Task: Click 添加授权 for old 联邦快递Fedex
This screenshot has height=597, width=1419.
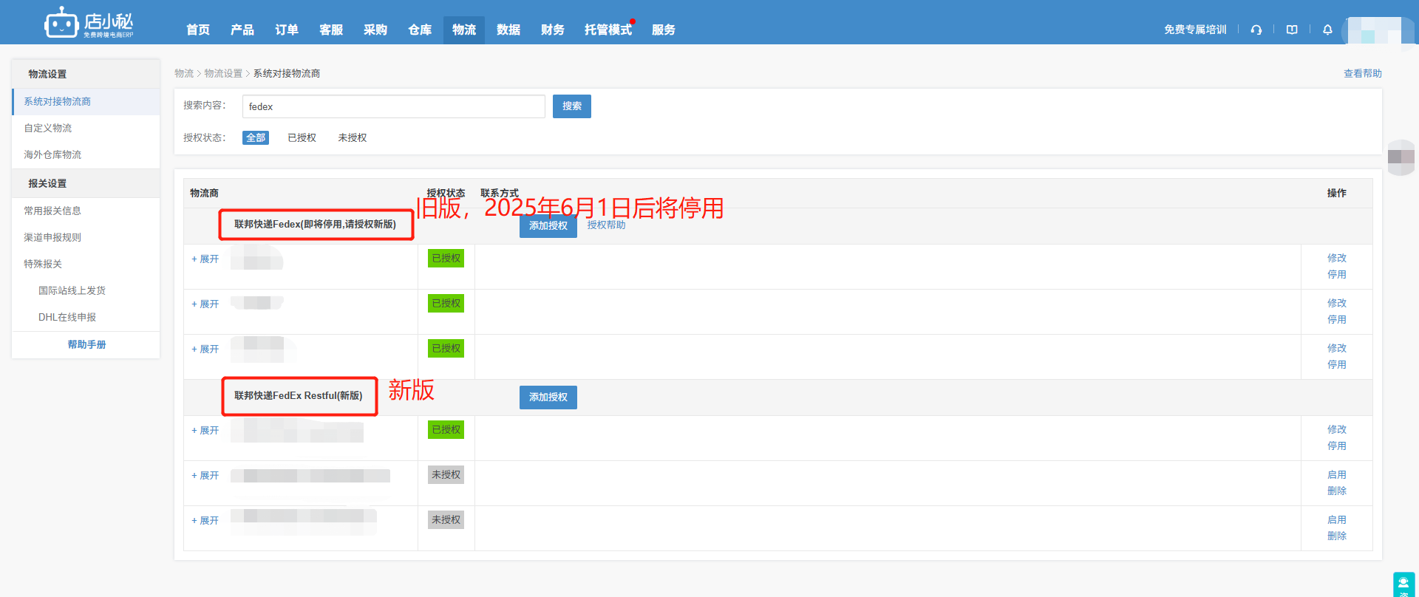Action: [548, 226]
